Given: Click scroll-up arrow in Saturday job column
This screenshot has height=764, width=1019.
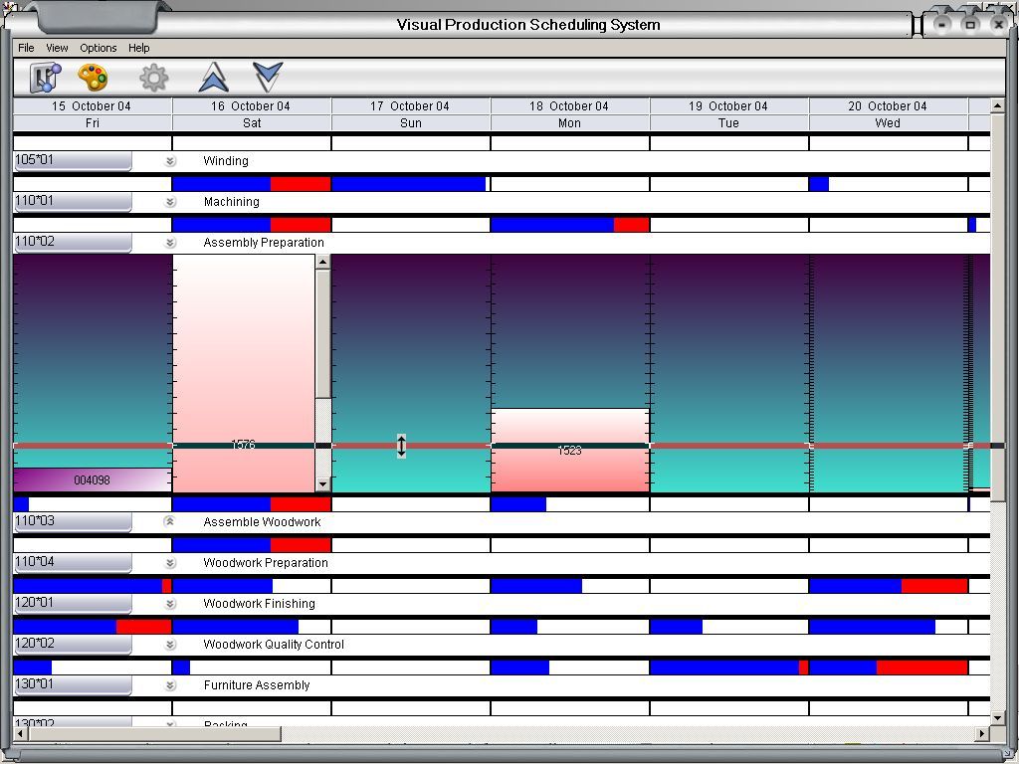Looking at the screenshot, I should (322, 263).
